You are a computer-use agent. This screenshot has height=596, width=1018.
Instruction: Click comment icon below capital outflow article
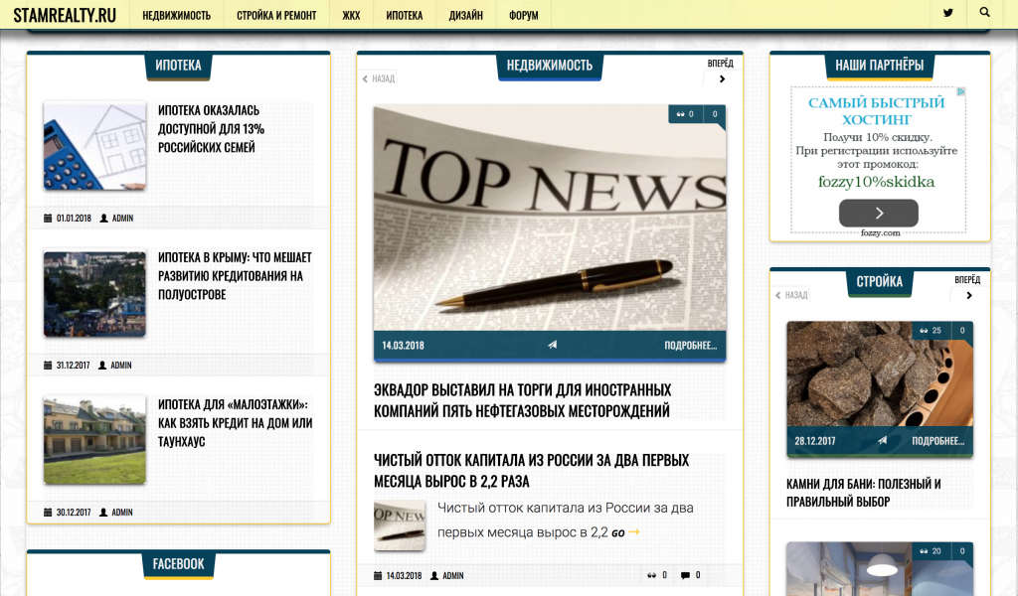(x=685, y=575)
